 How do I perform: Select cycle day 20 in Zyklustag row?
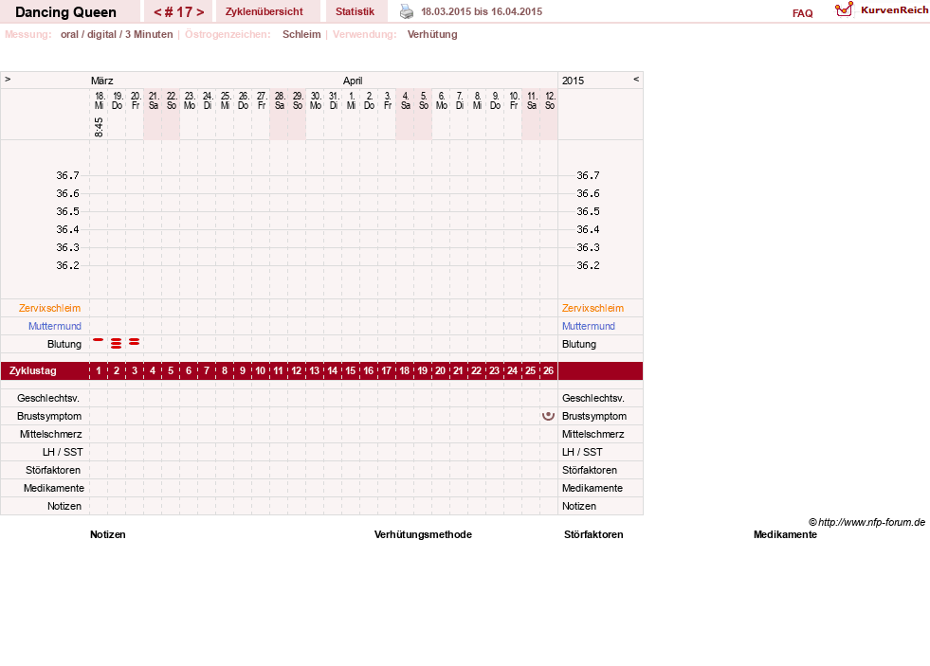coord(440,371)
